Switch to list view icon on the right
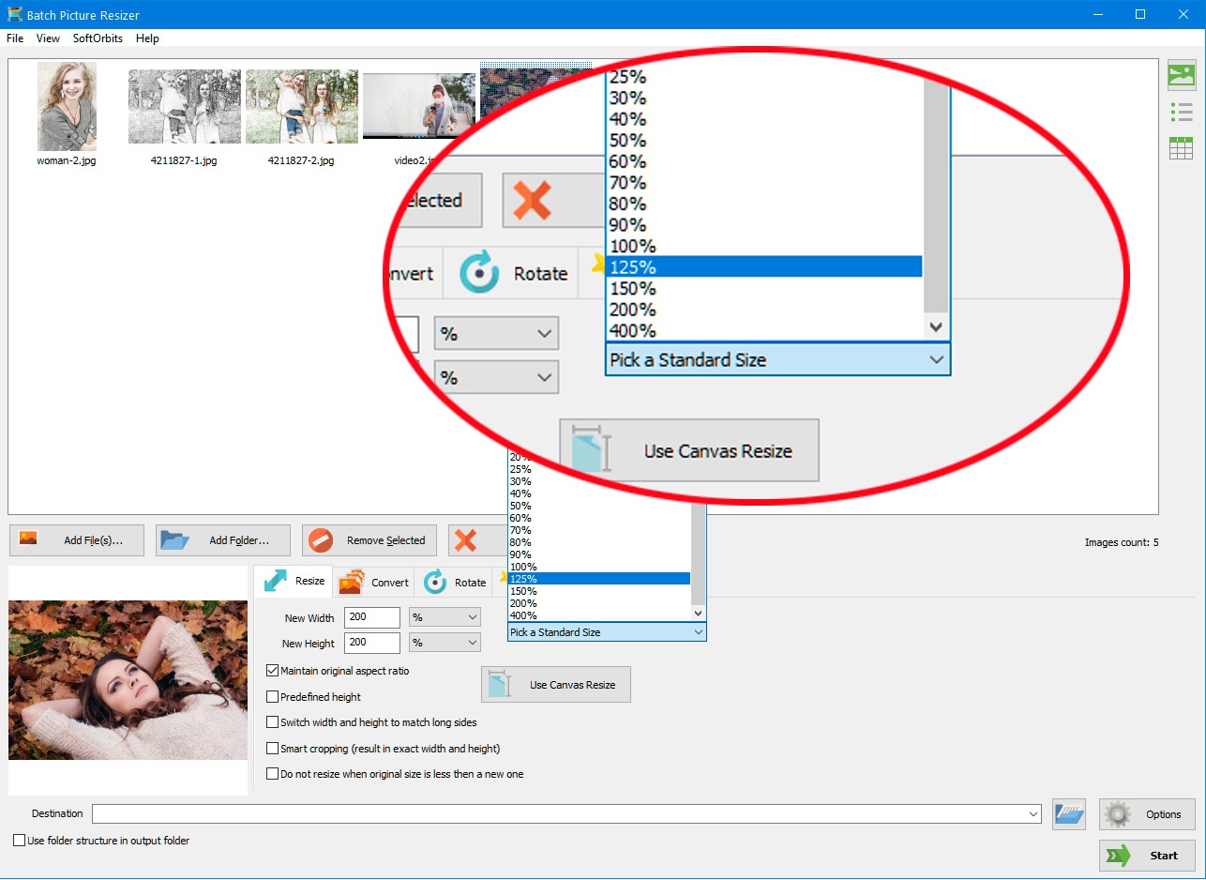The width and height of the screenshot is (1206, 880). (1182, 113)
